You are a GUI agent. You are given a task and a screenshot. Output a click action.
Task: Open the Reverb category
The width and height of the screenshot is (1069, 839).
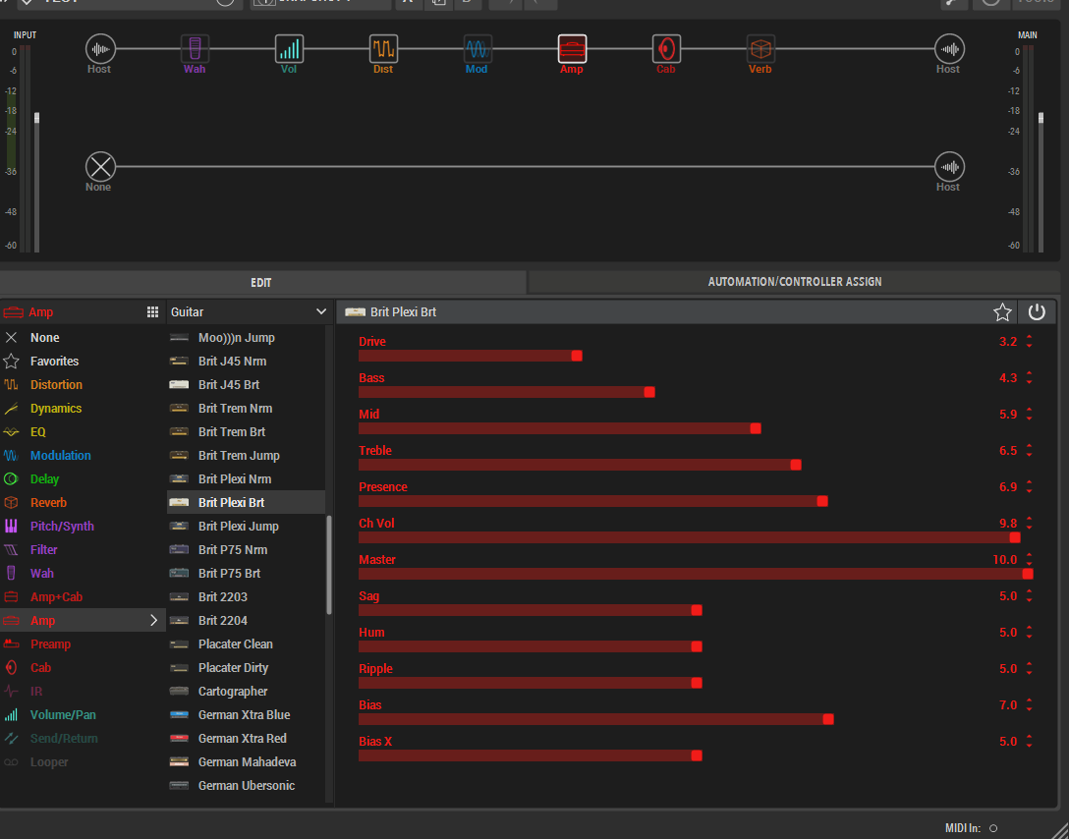83,502
